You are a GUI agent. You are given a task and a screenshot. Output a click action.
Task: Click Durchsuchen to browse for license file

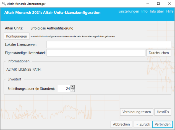click(159, 53)
